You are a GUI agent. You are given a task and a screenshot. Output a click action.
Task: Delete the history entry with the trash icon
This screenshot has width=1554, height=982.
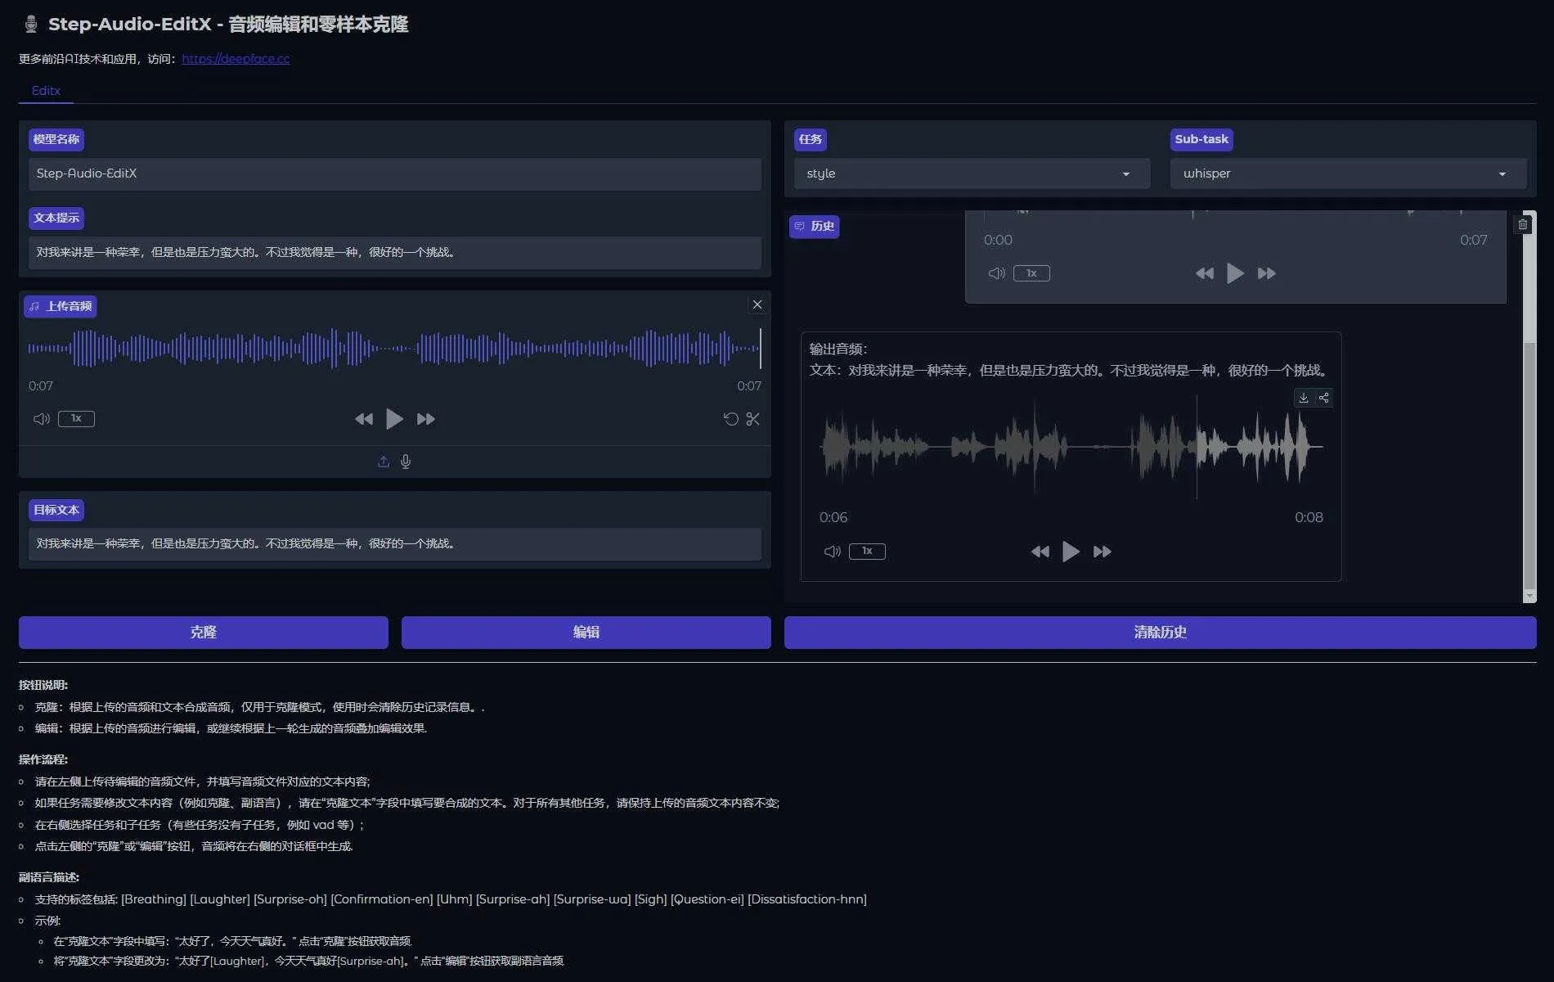pos(1523,223)
